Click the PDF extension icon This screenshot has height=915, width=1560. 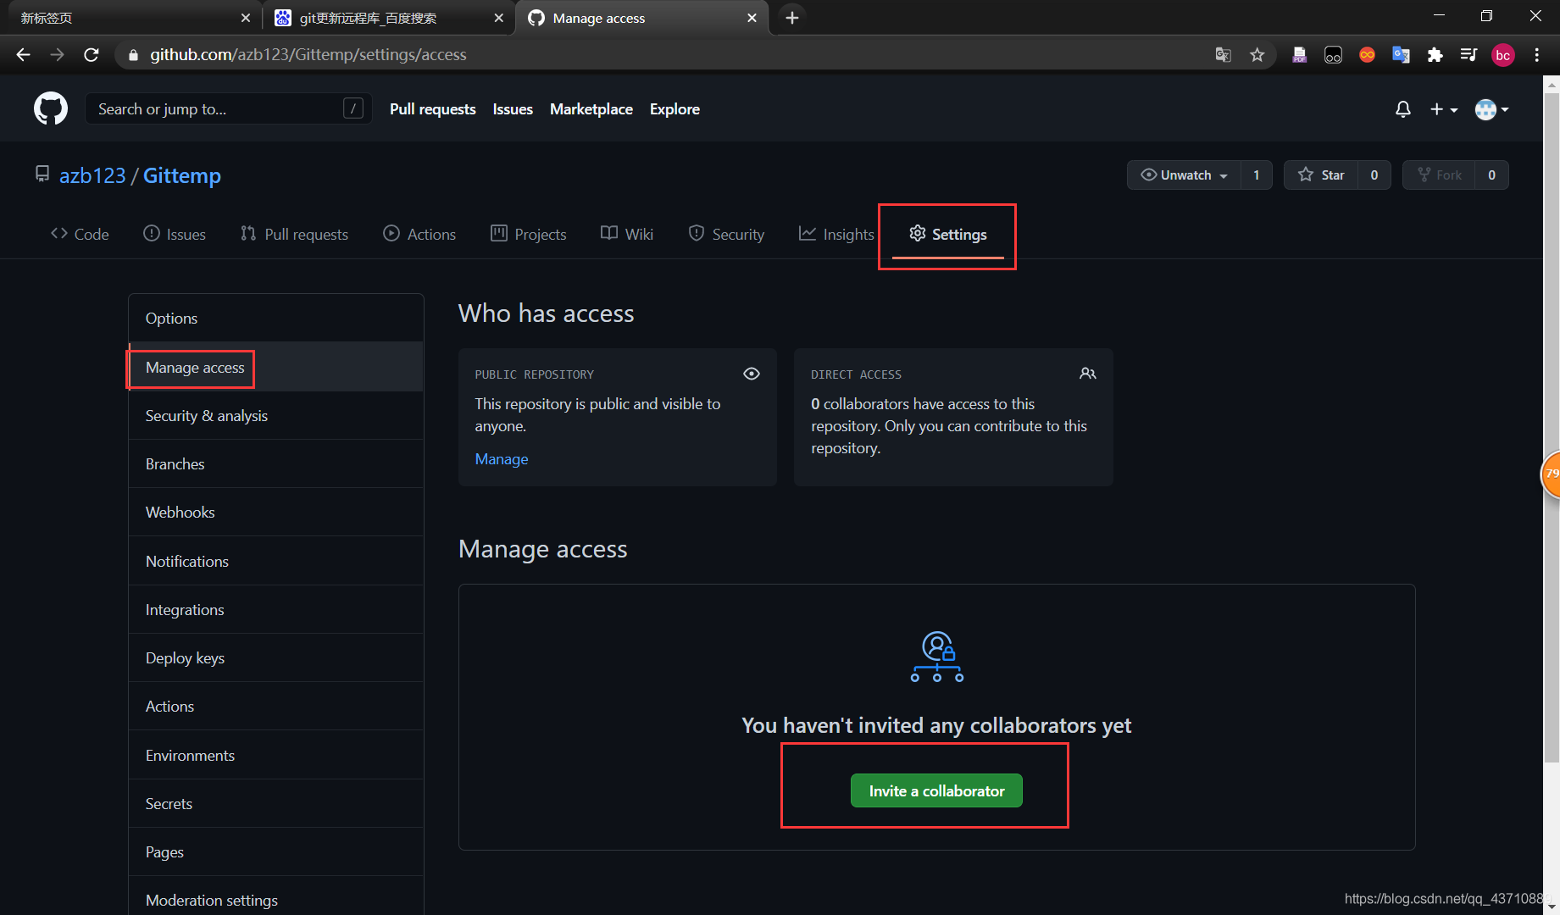pyautogui.click(x=1299, y=55)
